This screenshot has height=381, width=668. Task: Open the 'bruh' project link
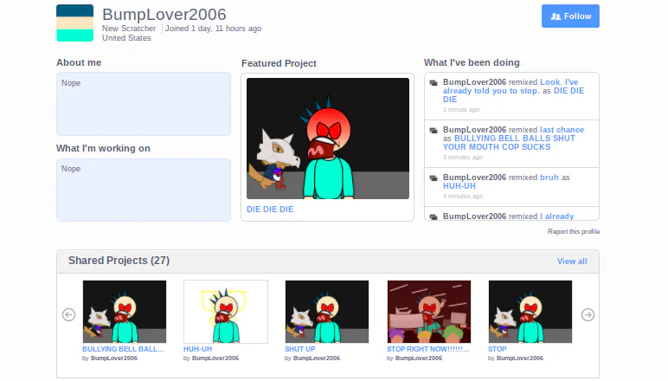pyautogui.click(x=549, y=178)
